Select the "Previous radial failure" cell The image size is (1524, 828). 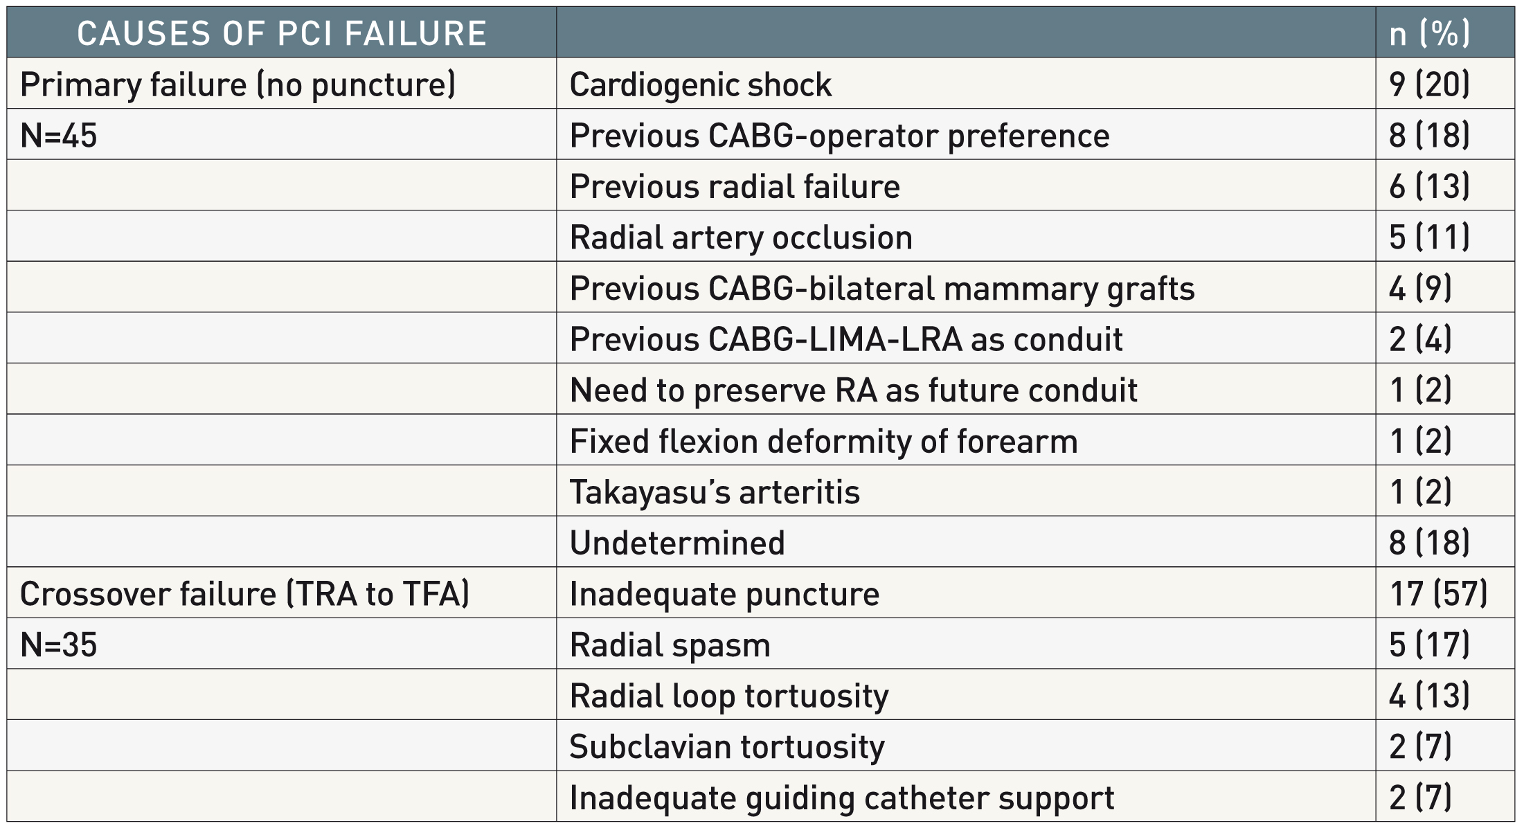(735, 186)
